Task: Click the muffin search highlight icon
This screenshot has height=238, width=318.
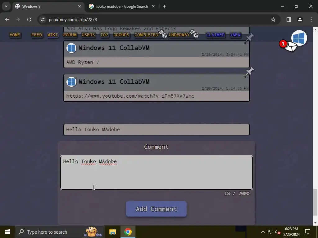Action: click(93, 232)
